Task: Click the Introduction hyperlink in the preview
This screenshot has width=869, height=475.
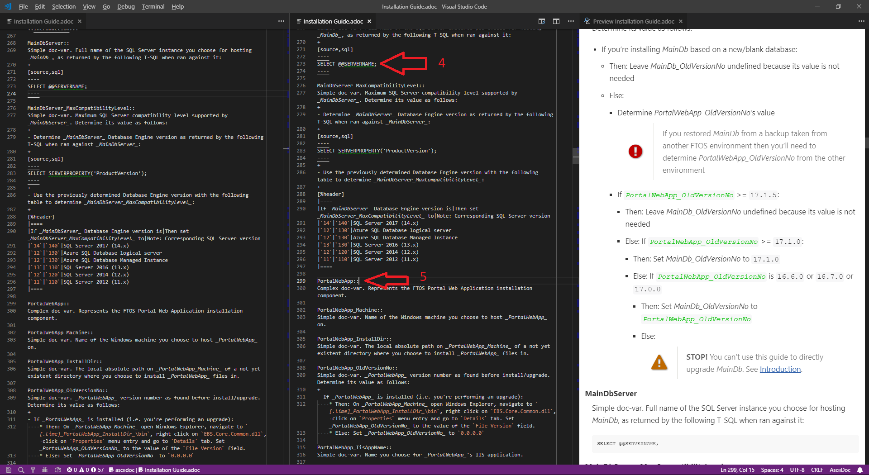Action: tap(779, 369)
